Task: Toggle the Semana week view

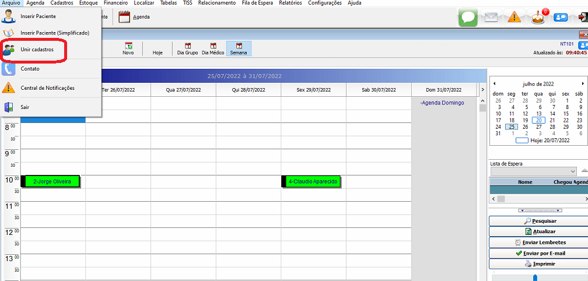Action: pos(239,48)
